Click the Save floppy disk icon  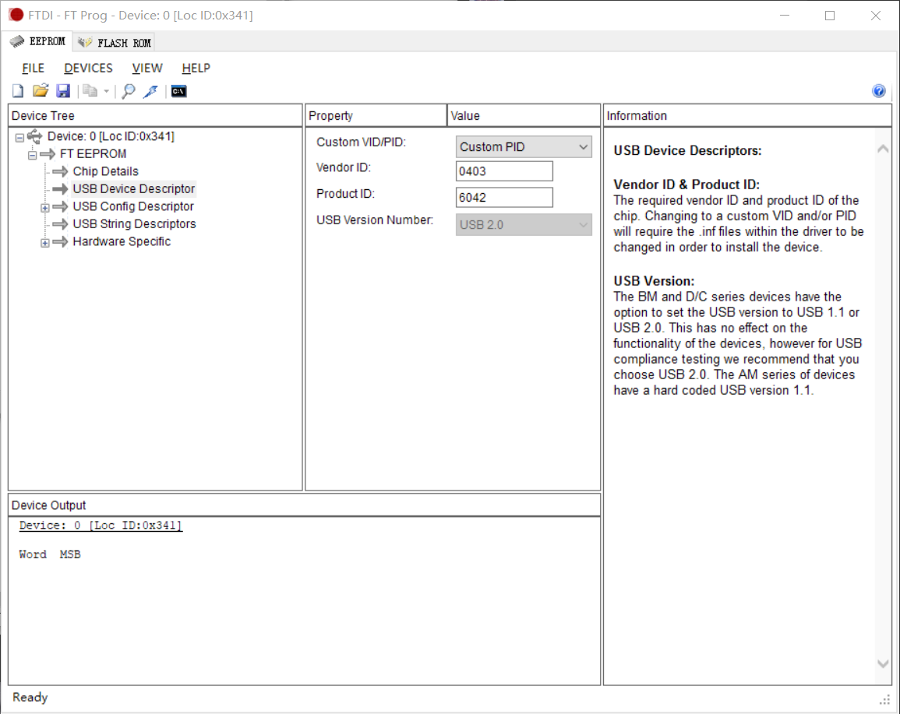point(63,91)
